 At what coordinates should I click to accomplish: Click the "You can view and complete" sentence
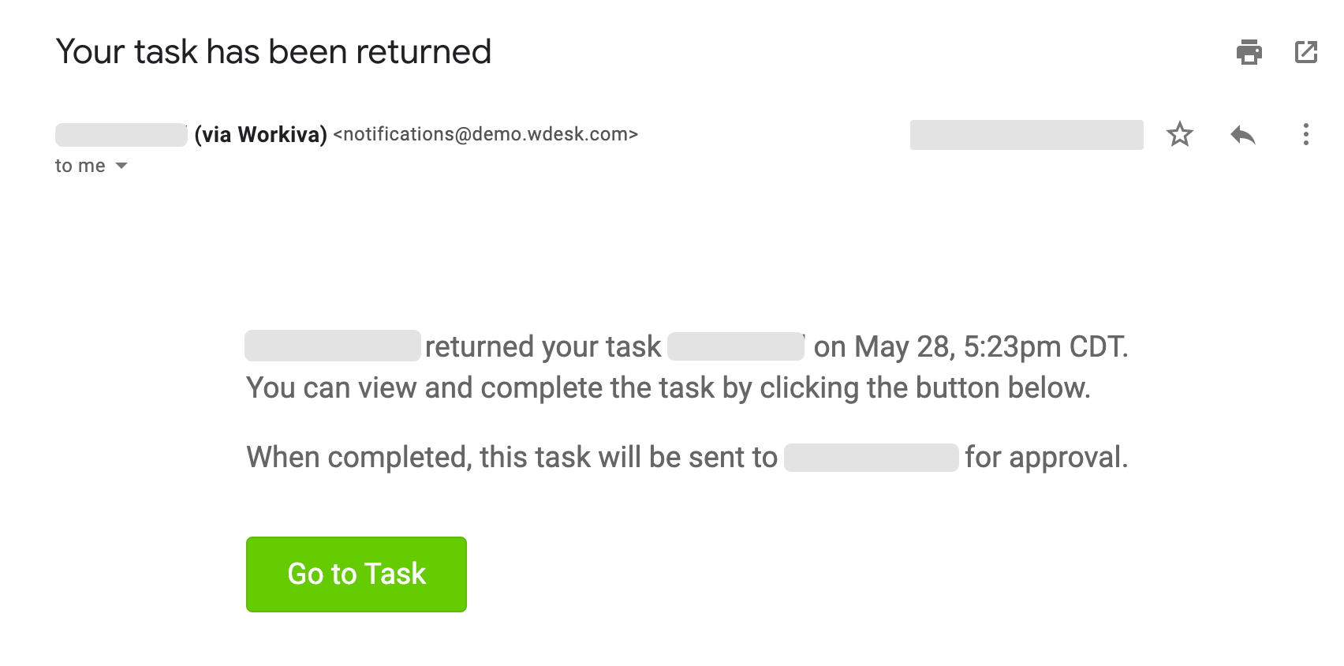(668, 388)
